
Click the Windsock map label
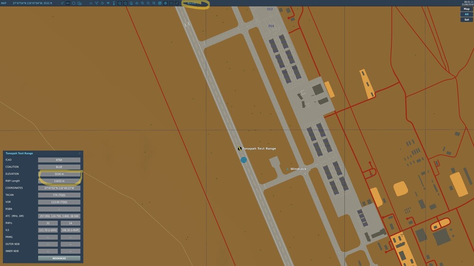point(298,169)
